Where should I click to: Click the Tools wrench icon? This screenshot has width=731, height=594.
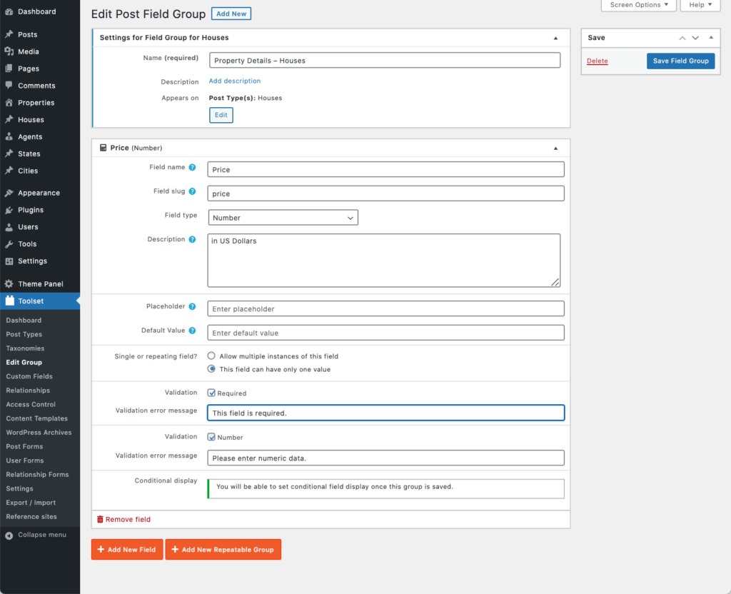[x=9, y=244]
